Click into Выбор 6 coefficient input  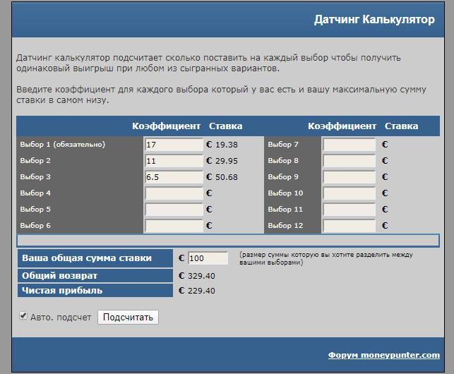point(174,226)
